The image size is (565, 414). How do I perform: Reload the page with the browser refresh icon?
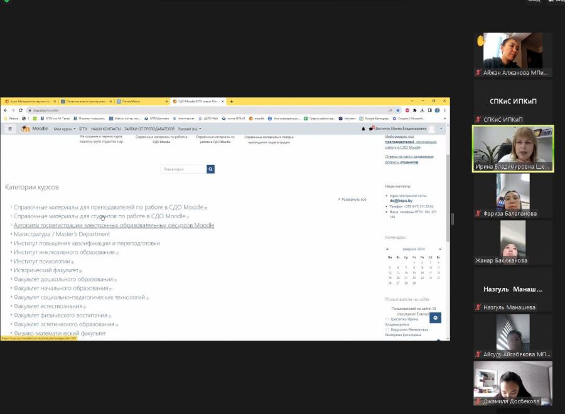pos(21,110)
